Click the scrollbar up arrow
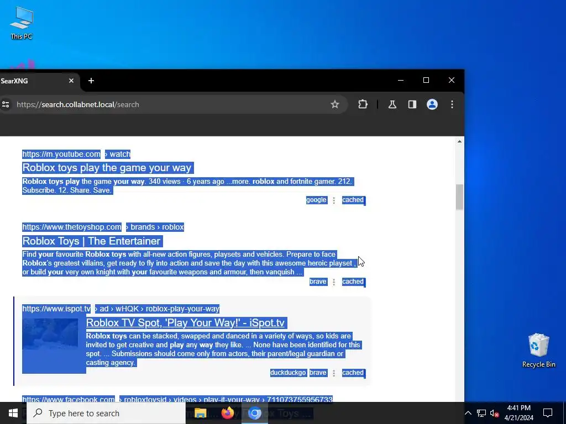Screen dimensions: 566x424 [x=459, y=141]
